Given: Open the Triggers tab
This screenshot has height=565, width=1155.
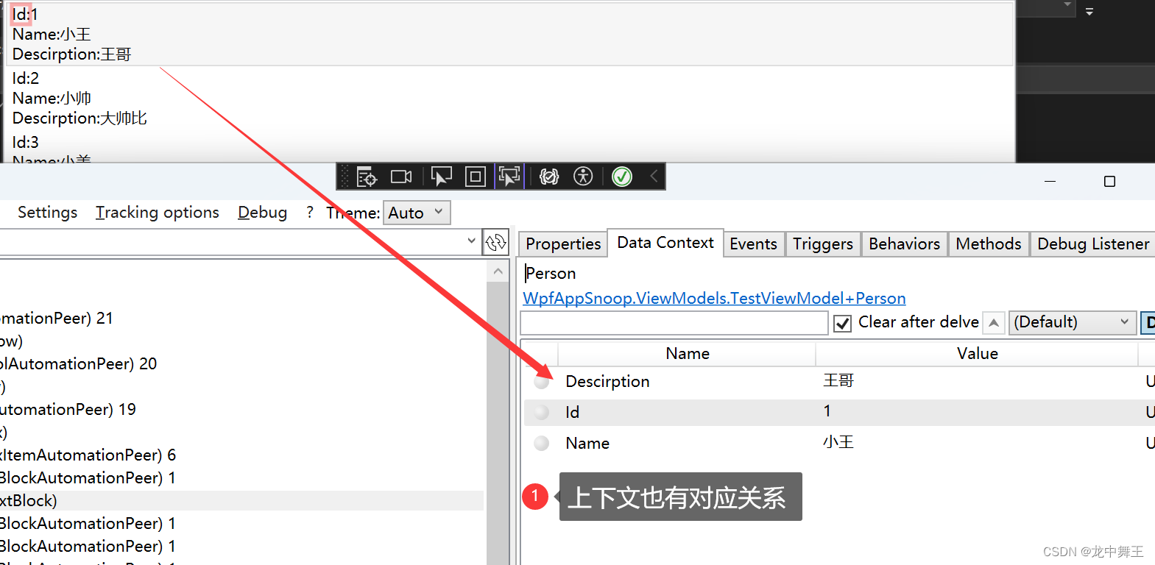Looking at the screenshot, I should pos(823,244).
